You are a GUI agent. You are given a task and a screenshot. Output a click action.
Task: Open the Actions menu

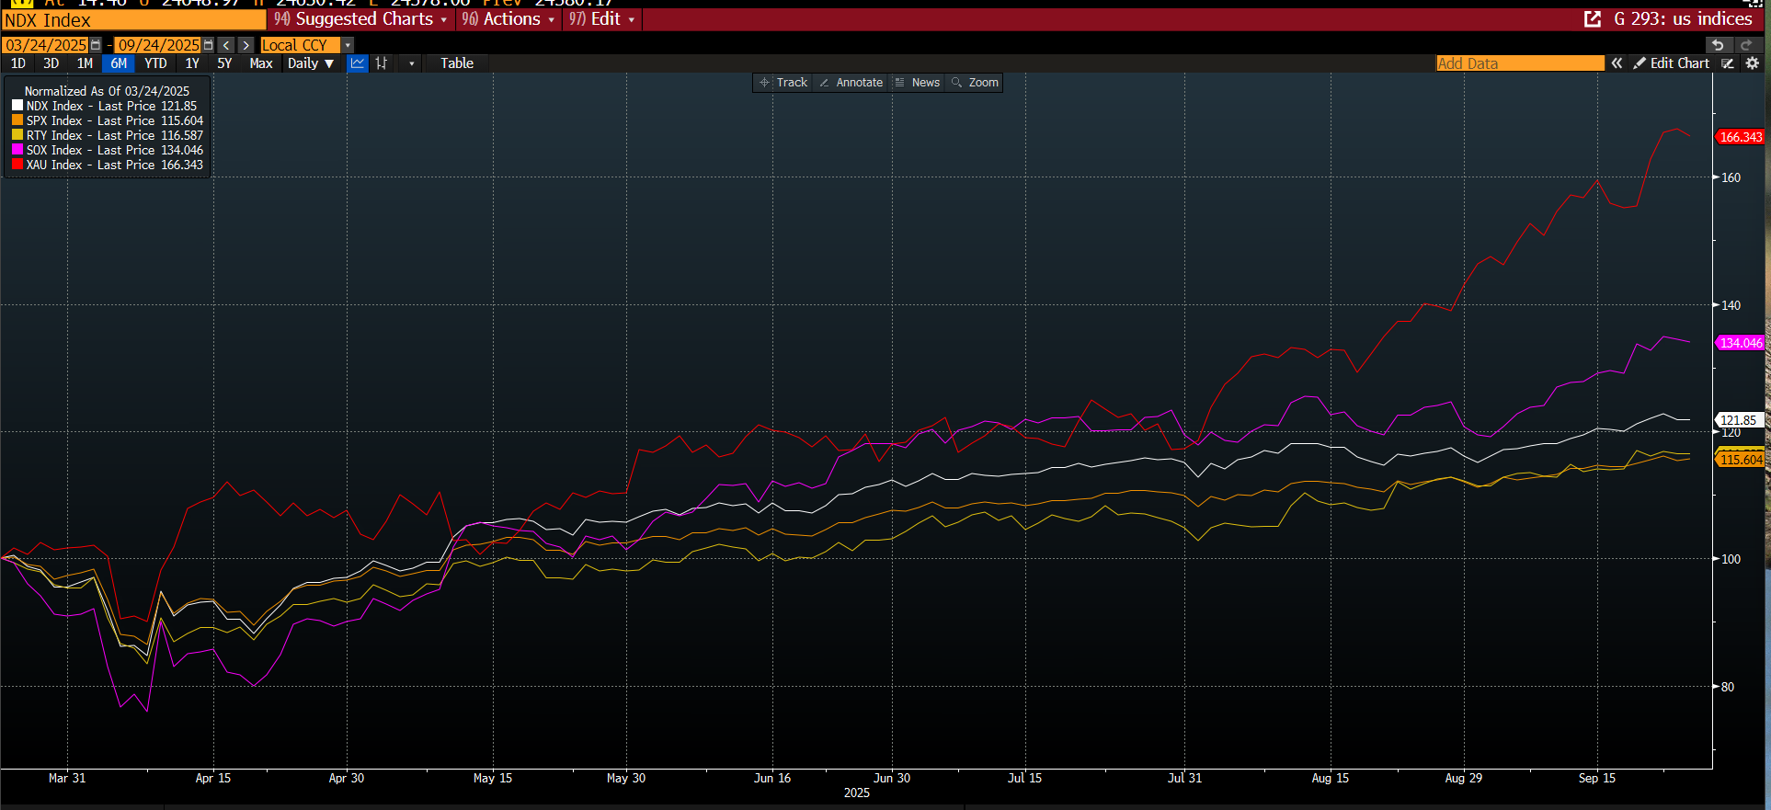(508, 19)
